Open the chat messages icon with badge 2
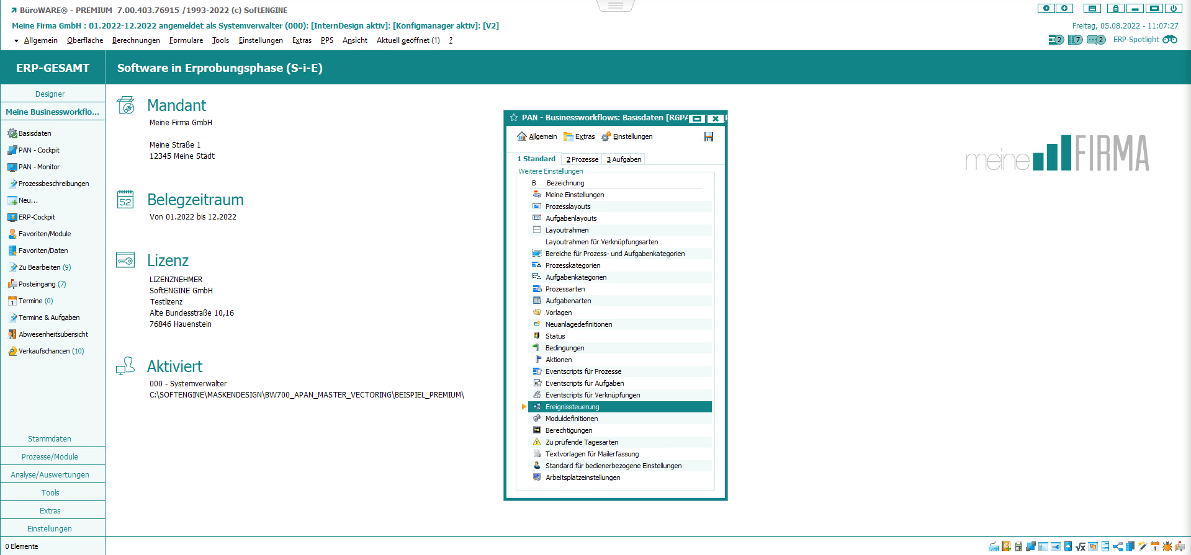This screenshot has height=555, width=1191. coord(1095,40)
